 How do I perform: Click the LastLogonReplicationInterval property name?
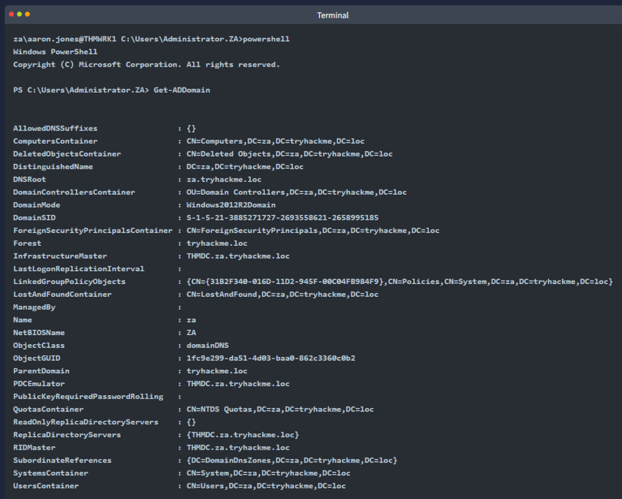78,269
